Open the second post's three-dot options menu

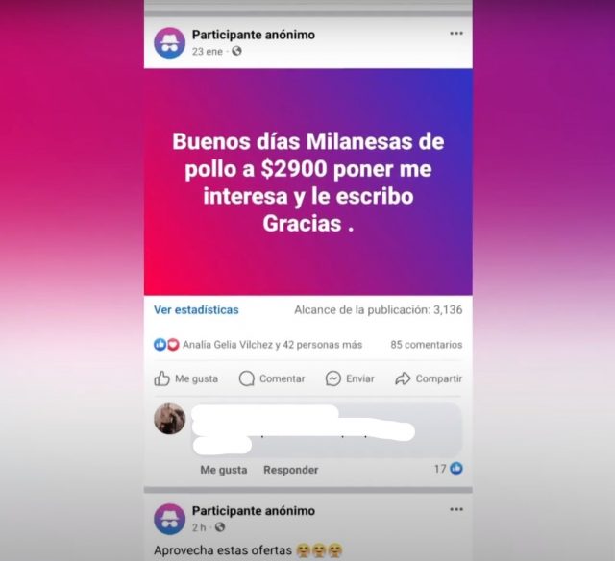tap(456, 510)
